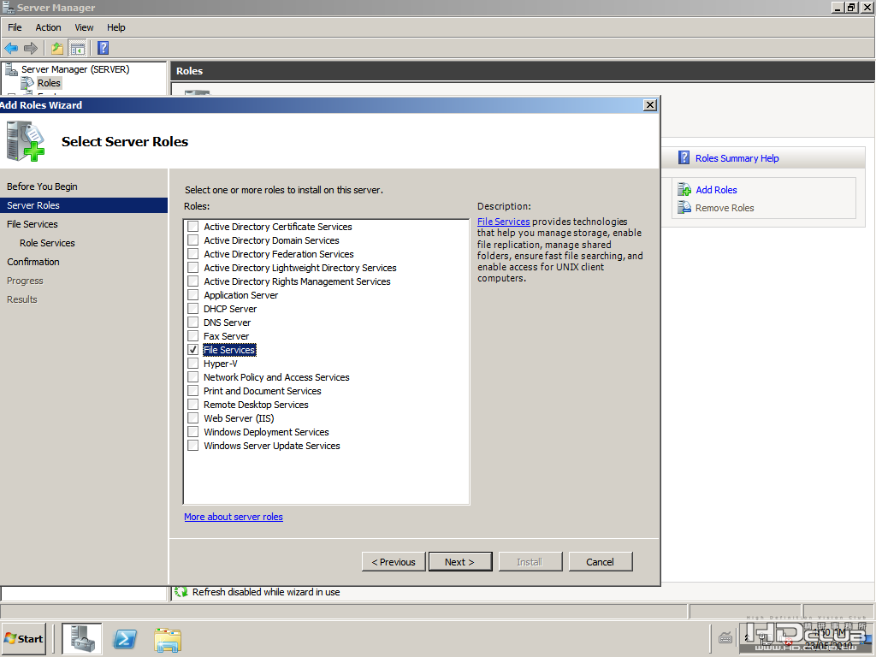Open File Services description link
Image resolution: width=876 pixels, height=657 pixels.
(503, 222)
